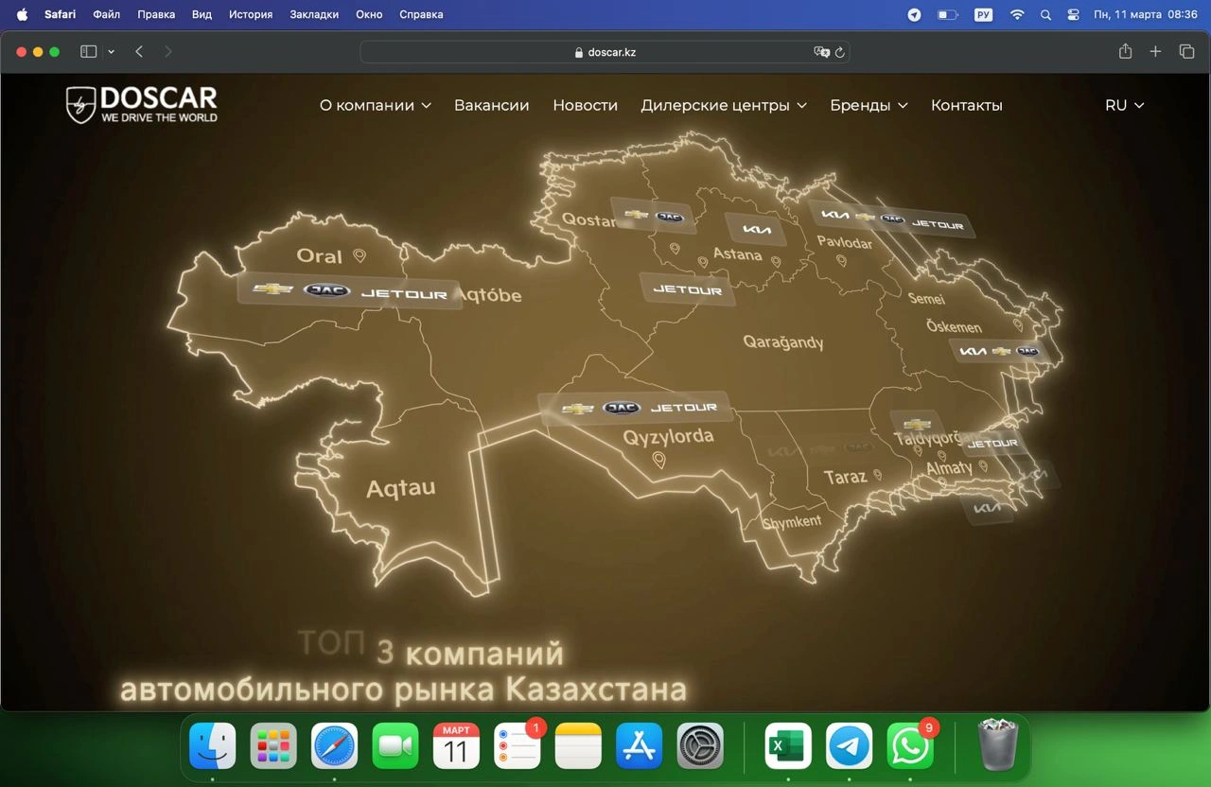Open Finder from the Dock
This screenshot has width=1211, height=787.
pyautogui.click(x=213, y=746)
